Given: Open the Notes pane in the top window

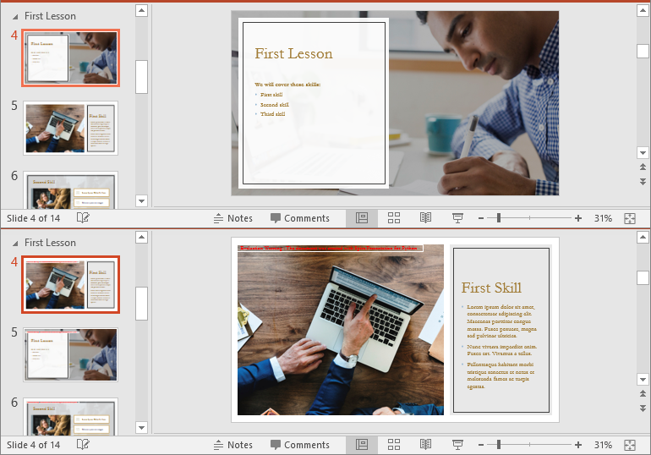Looking at the screenshot, I should (x=232, y=218).
